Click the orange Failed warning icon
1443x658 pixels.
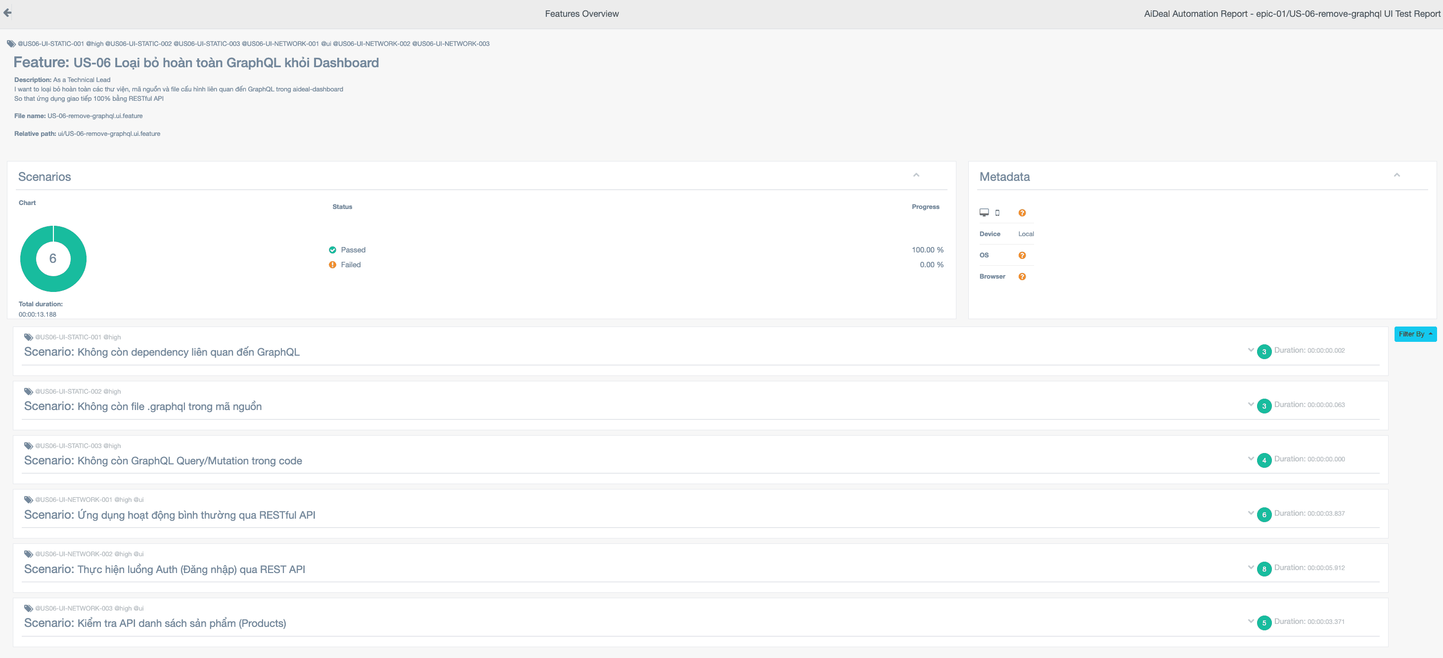[x=332, y=265]
